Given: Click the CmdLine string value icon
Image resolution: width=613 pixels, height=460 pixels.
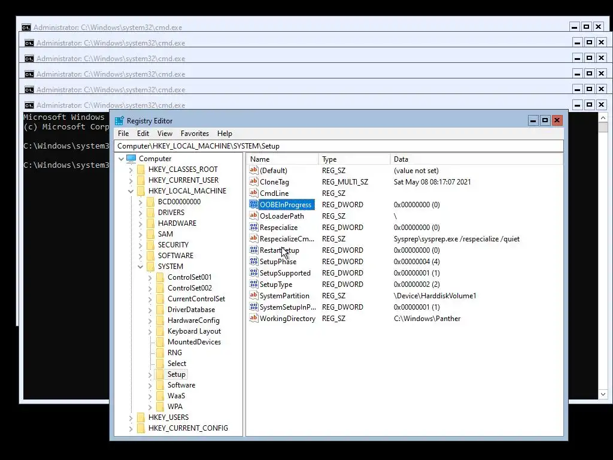Looking at the screenshot, I should point(254,193).
